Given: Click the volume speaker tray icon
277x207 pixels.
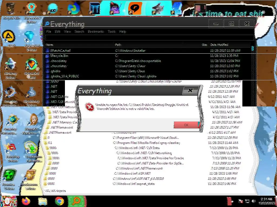Looking at the screenshot, I should point(254,201).
